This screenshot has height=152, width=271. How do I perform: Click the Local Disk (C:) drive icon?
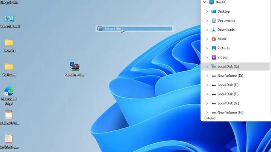tap(213, 66)
